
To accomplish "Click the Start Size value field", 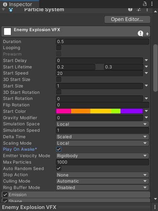I will 99,86.
